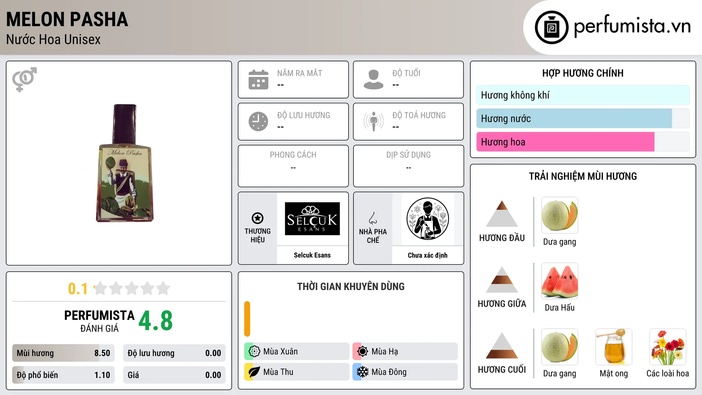Click the Mùa Đông season label

pos(389,372)
